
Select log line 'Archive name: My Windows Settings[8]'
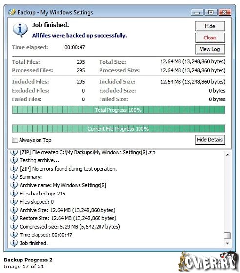[x=63, y=185]
